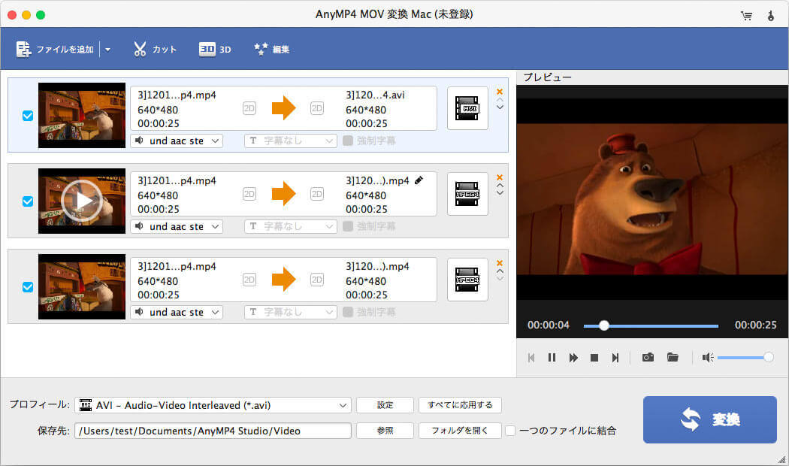Uncheck the third file's checkbox
The height and width of the screenshot is (466, 789).
(28, 287)
